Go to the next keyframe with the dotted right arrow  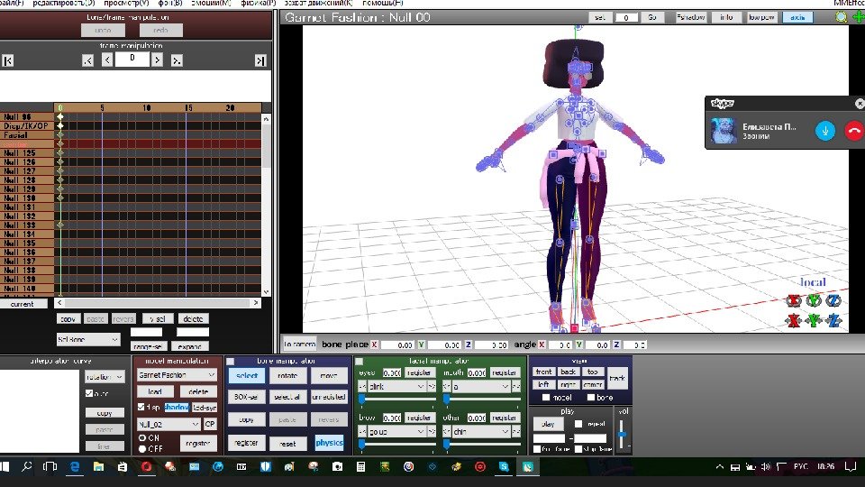tap(177, 60)
